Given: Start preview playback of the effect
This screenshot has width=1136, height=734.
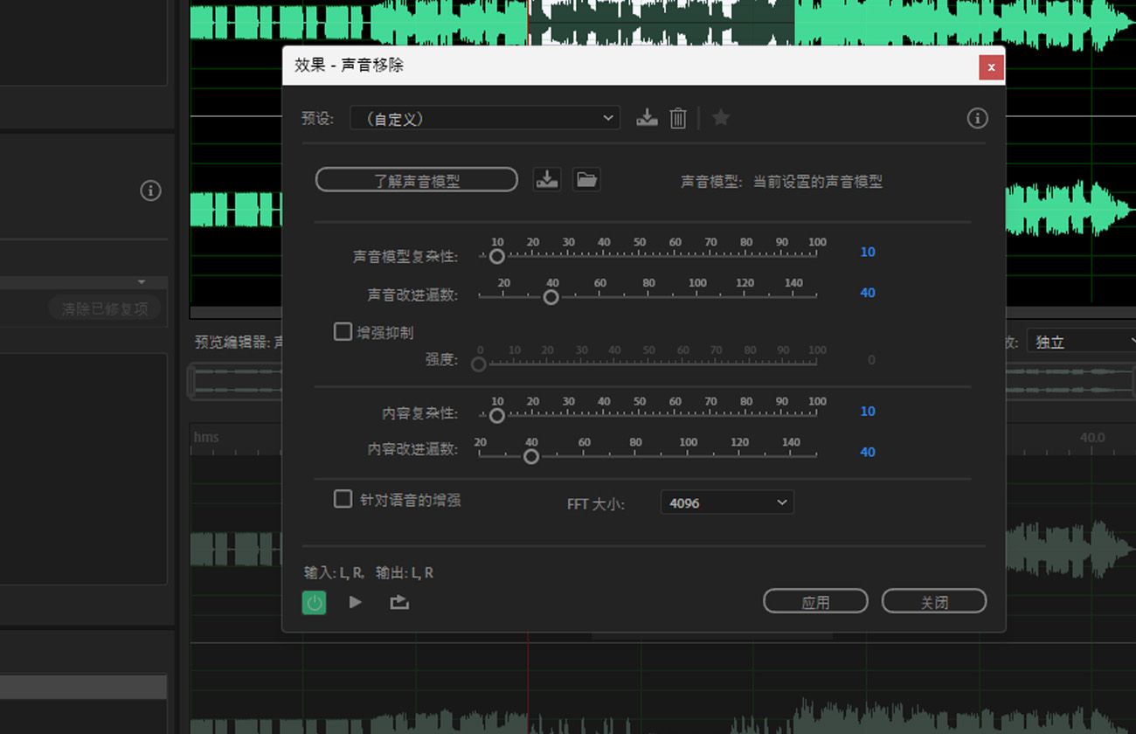Looking at the screenshot, I should point(355,601).
